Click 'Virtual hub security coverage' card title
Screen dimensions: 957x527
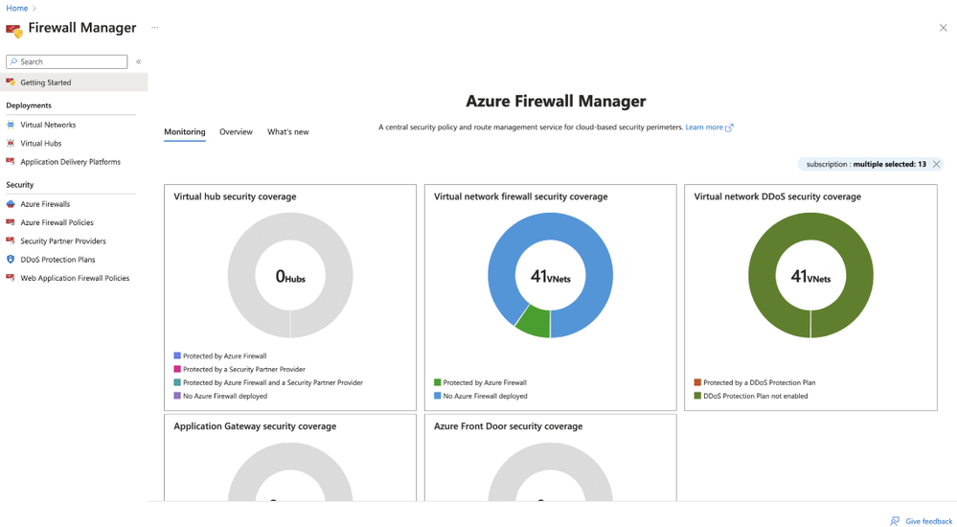pyautogui.click(x=235, y=196)
